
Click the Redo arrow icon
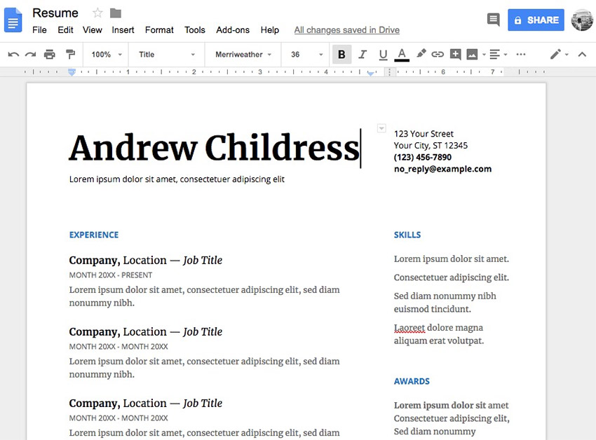(x=30, y=55)
